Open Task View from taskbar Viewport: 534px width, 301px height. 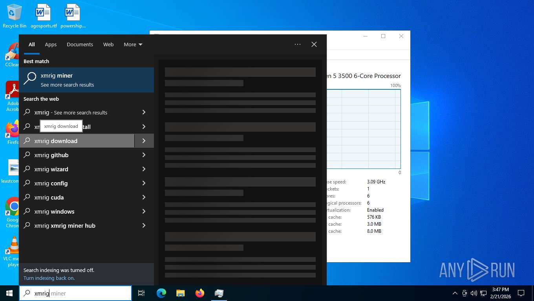point(141,293)
